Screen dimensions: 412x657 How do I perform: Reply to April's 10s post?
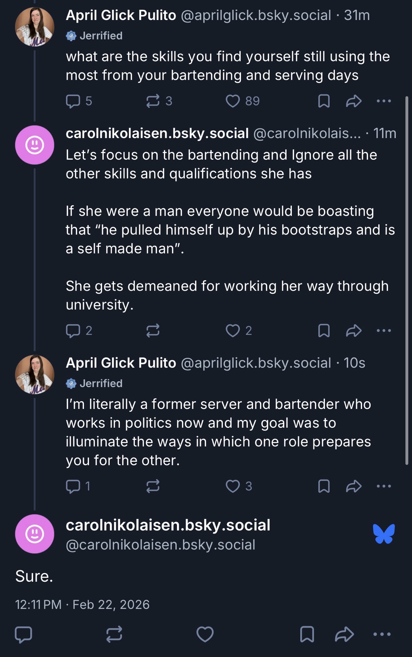pyautogui.click(x=73, y=486)
